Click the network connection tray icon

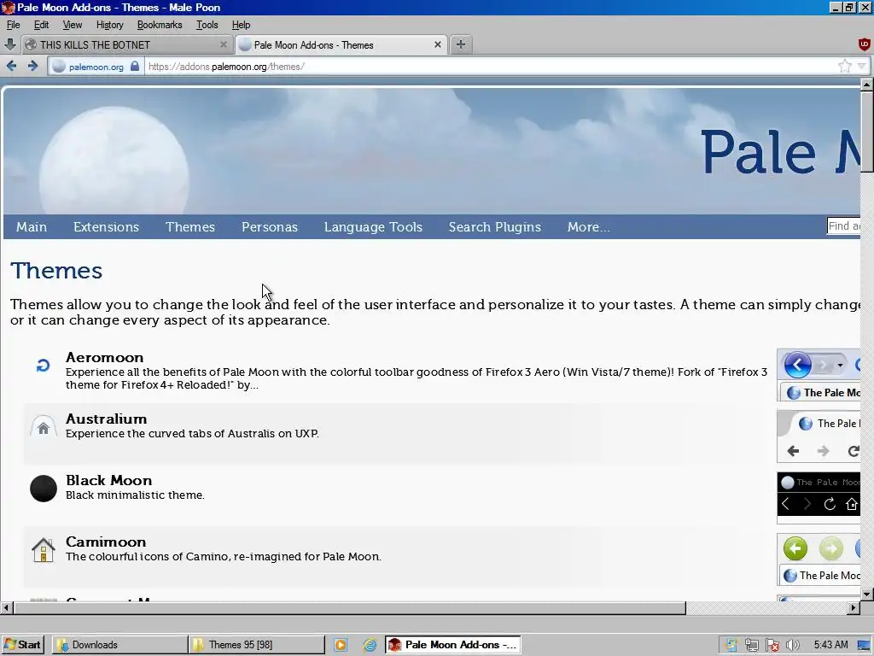751,645
